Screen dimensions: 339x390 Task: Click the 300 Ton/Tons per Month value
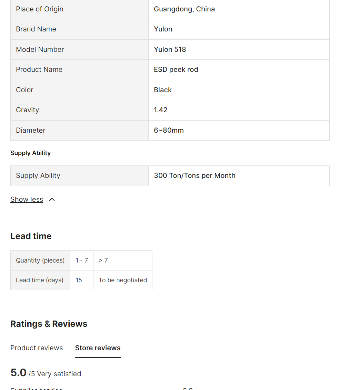[x=195, y=175]
